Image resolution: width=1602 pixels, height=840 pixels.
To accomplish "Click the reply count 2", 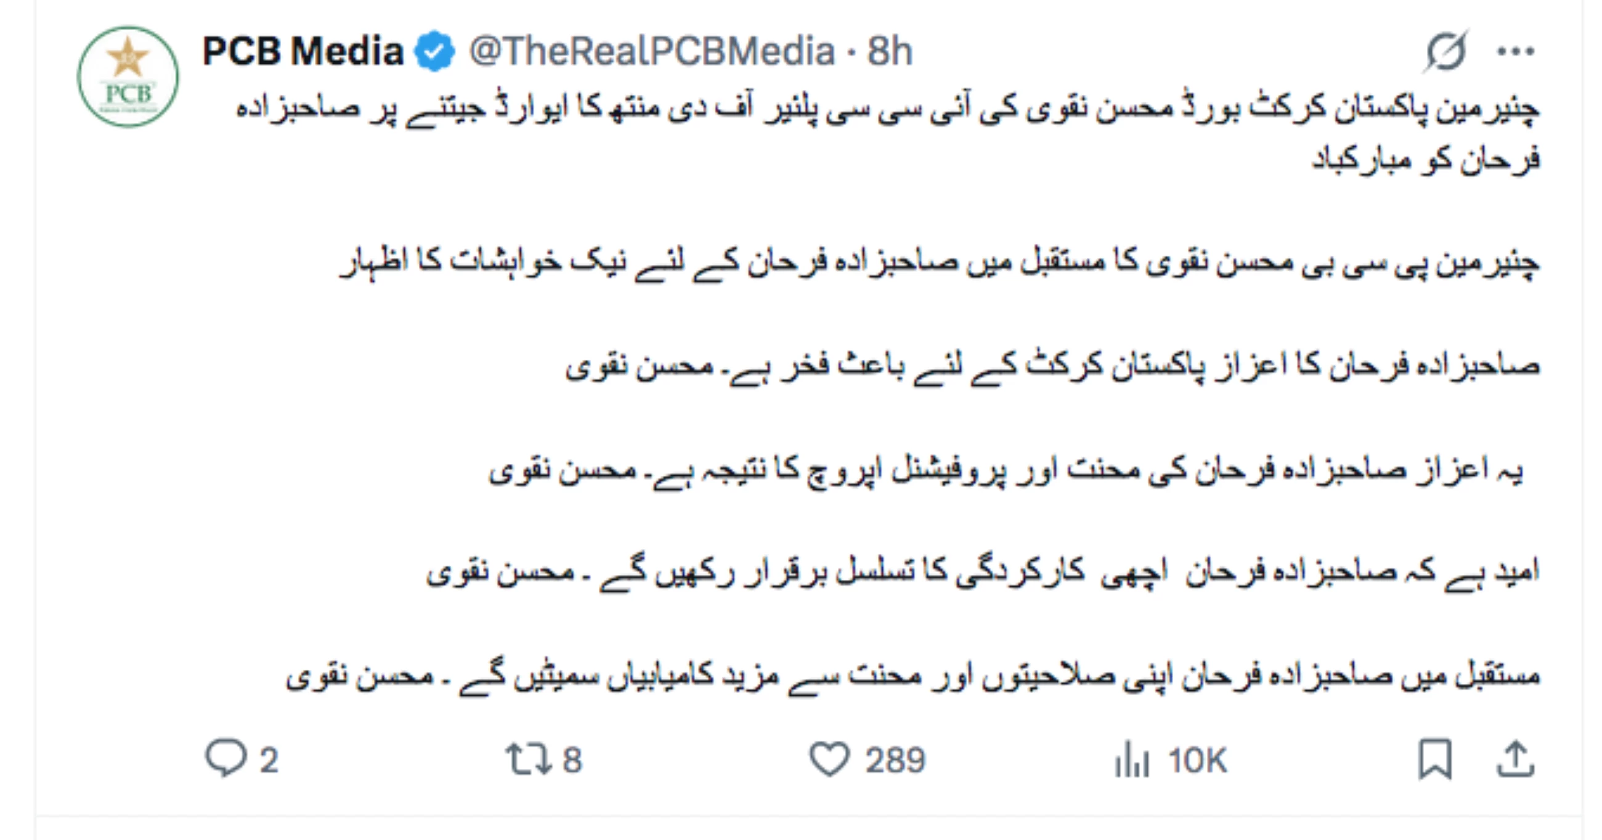I will pyautogui.click(x=269, y=760).
